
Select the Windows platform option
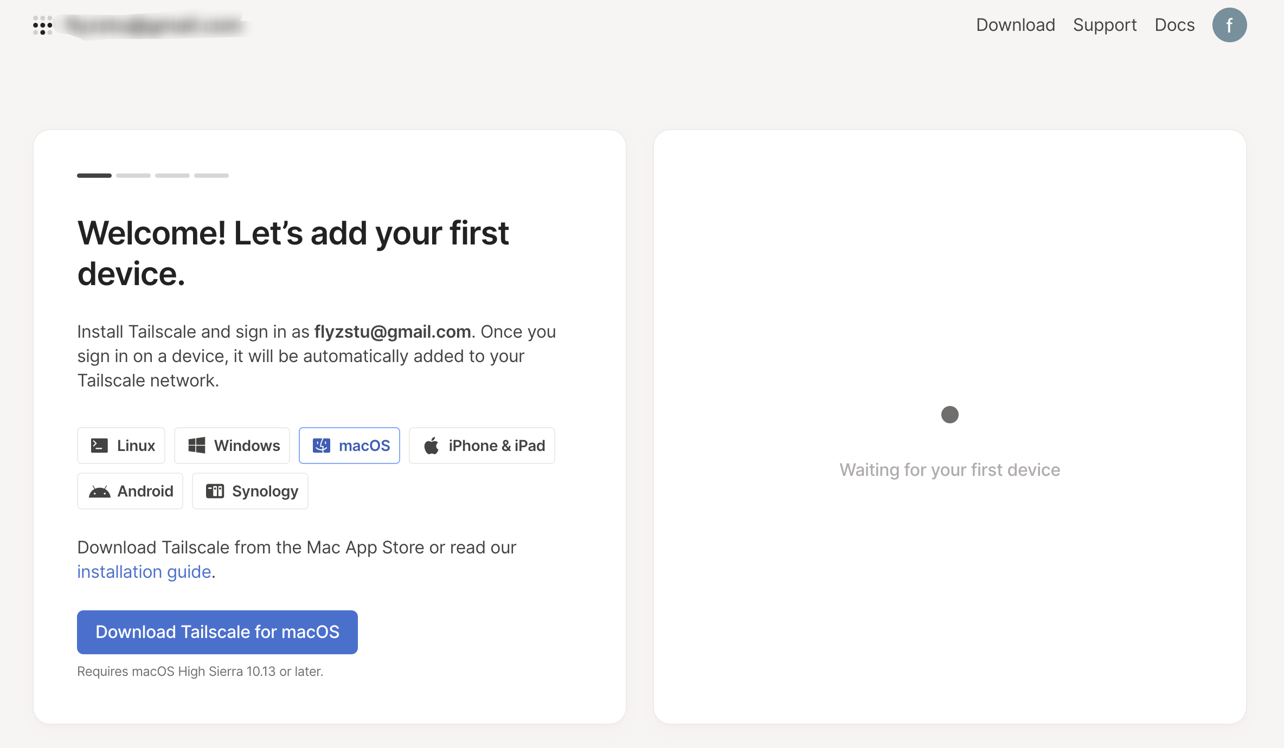(x=232, y=446)
